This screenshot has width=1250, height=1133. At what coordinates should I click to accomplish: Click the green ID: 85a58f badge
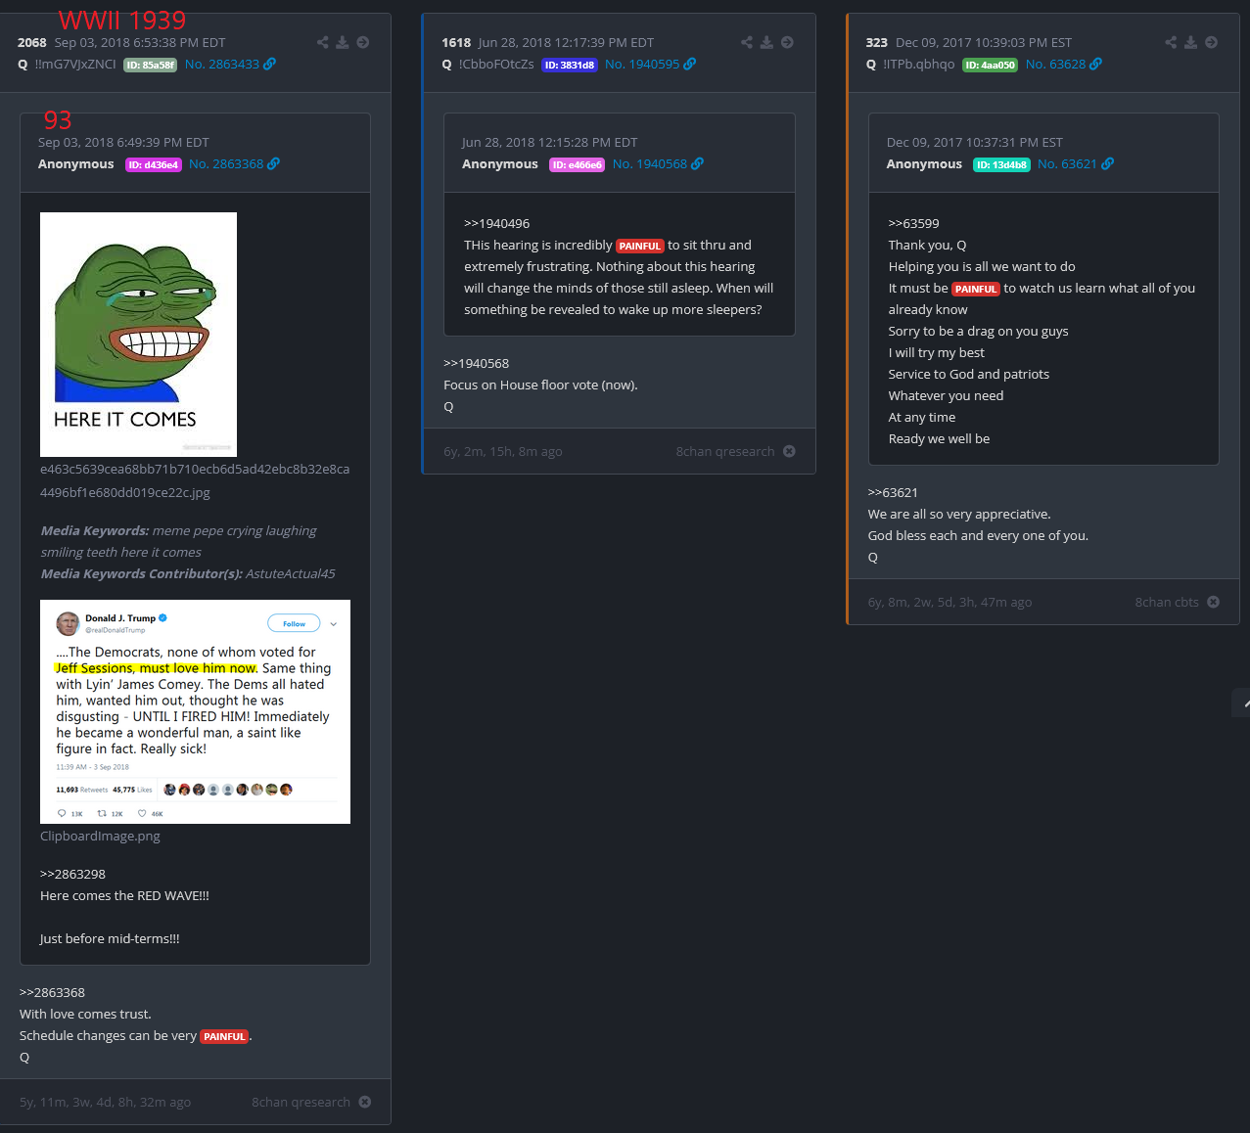pos(150,65)
